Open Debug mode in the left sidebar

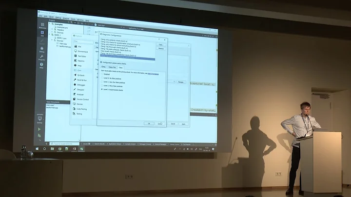pyautogui.click(x=42, y=49)
